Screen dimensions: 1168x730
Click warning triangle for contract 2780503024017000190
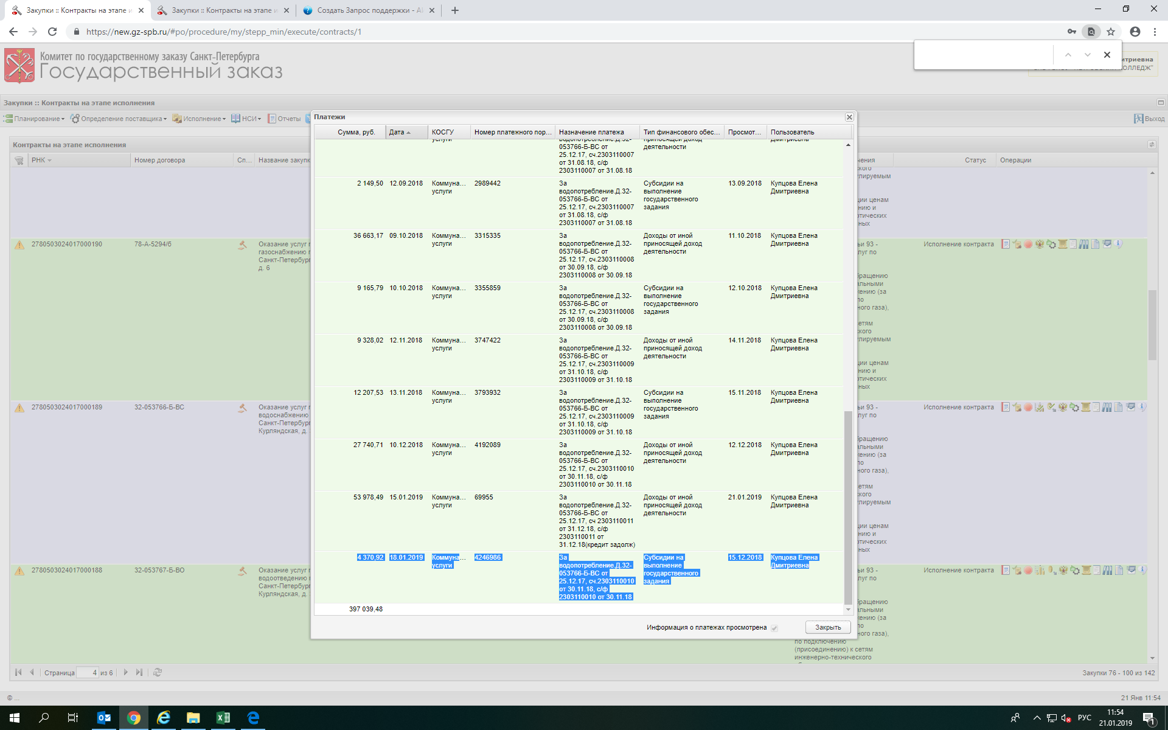click(19, 245)
